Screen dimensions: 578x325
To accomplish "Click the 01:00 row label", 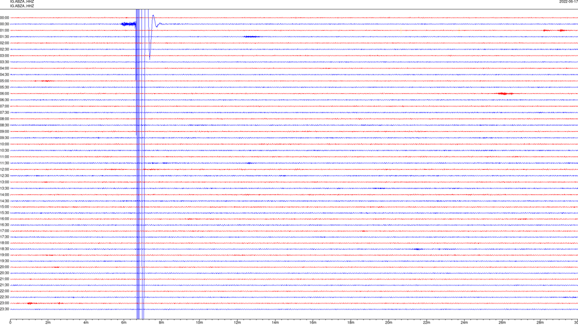I will tap(4, 30).
